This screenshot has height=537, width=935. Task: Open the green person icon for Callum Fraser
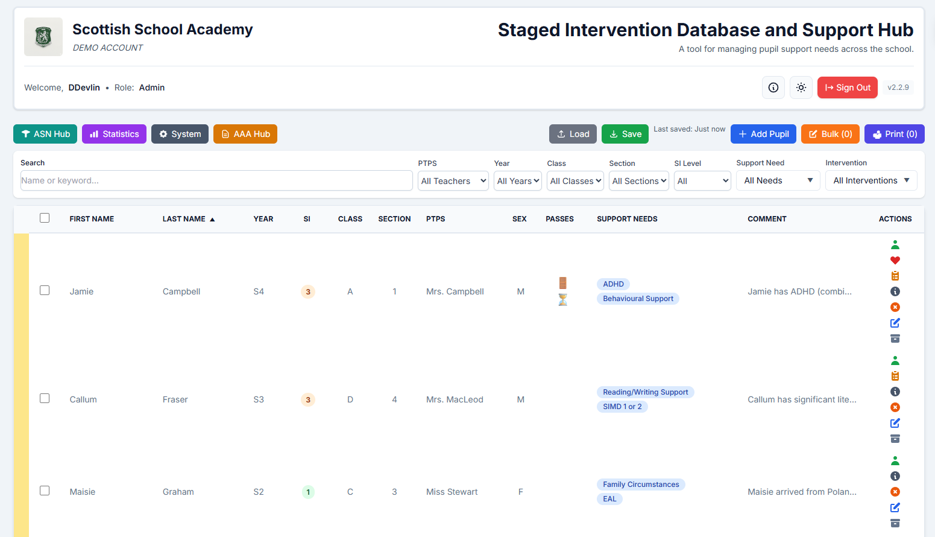(x=895, y=361)
